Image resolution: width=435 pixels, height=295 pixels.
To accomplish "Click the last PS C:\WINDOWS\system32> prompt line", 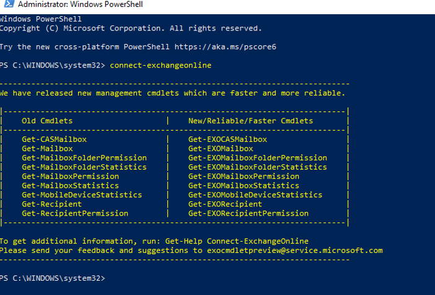I will pyautogui.click(x=53, y=278).
